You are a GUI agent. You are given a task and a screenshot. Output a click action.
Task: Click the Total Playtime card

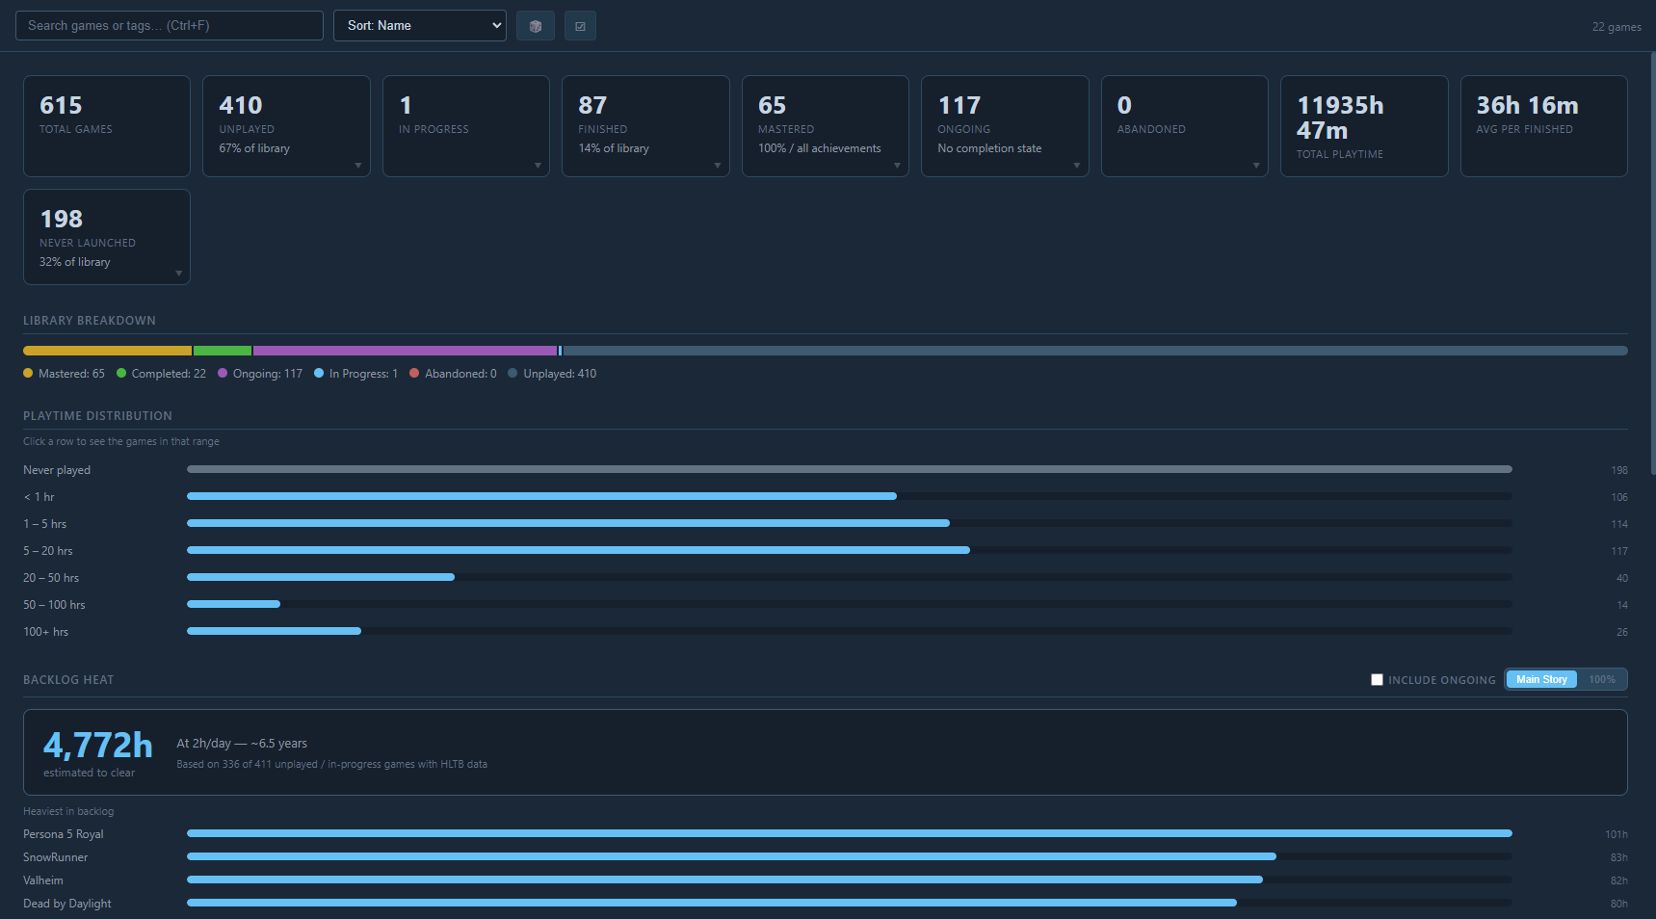click(x=1364, y=126)
